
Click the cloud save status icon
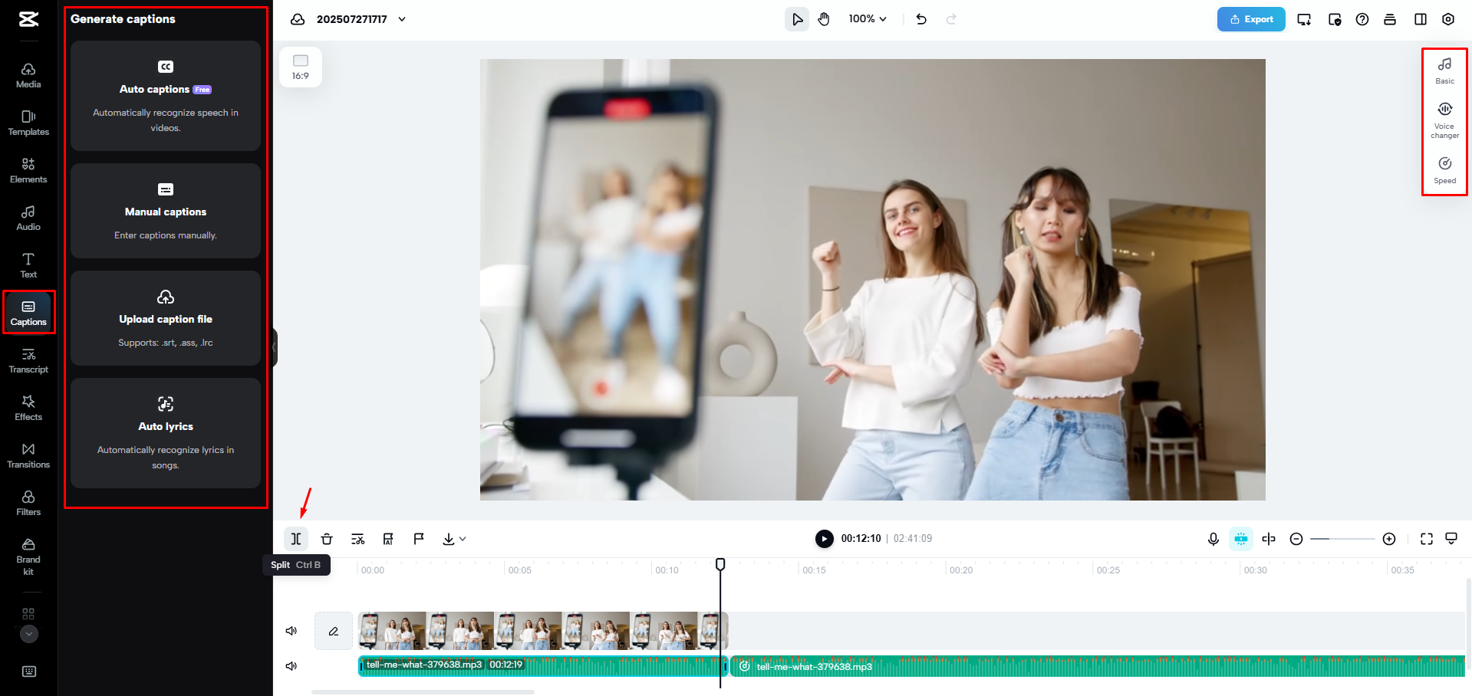(x=298, y=19)
